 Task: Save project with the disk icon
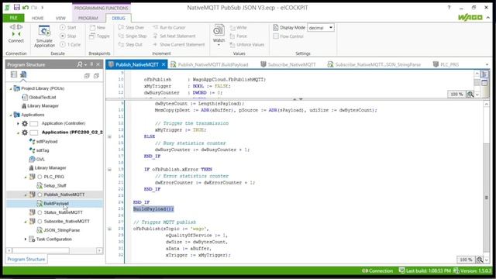(17, 7)
